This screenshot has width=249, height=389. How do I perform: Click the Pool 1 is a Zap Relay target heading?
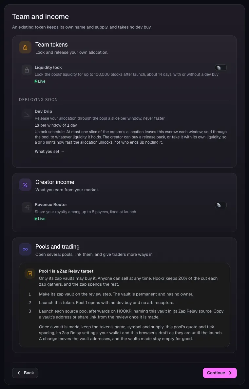click(x=66, y=271)
